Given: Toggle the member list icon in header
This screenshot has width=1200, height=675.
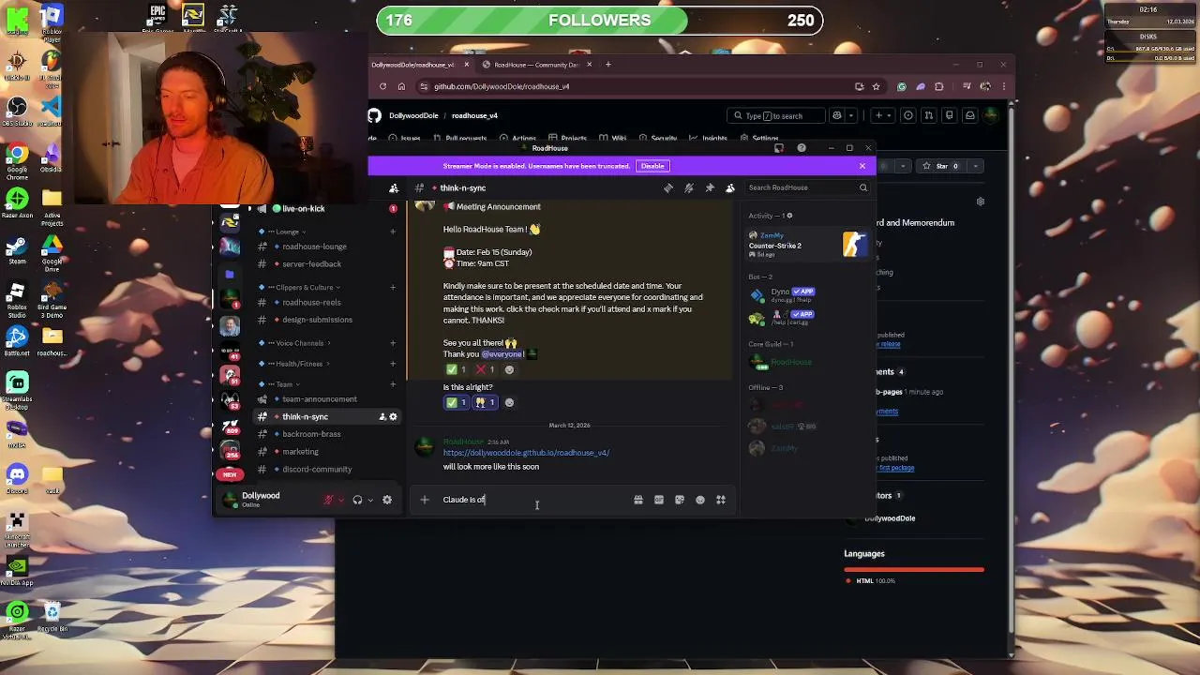Looking at the screenshot, I should [730, 187].
